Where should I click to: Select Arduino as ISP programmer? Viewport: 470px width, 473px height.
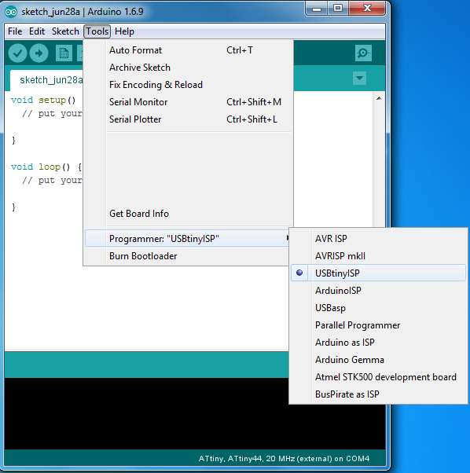tap(378, 343)
